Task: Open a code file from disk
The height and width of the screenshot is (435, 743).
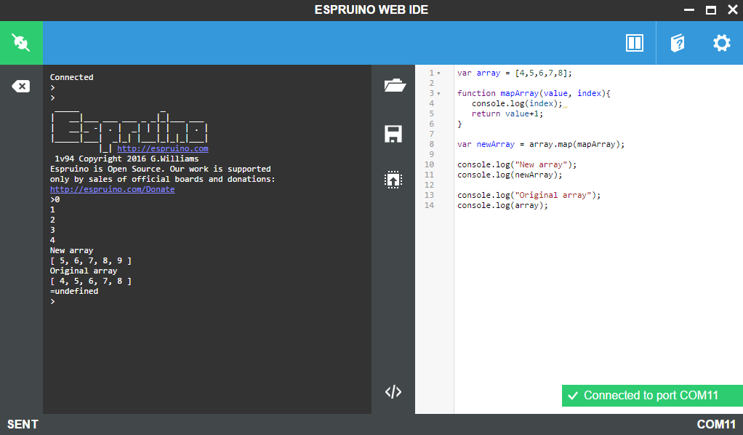Action: point(393,84)
